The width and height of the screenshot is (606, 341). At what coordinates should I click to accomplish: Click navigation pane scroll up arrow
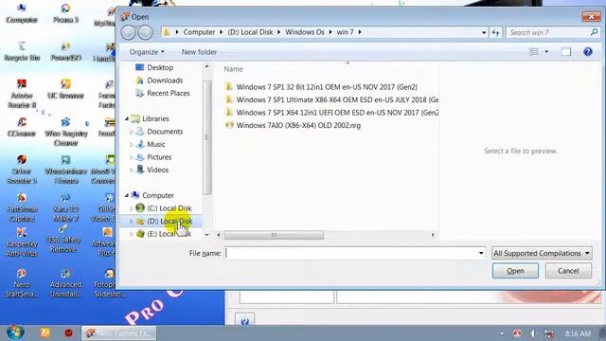tap(206, 66)
